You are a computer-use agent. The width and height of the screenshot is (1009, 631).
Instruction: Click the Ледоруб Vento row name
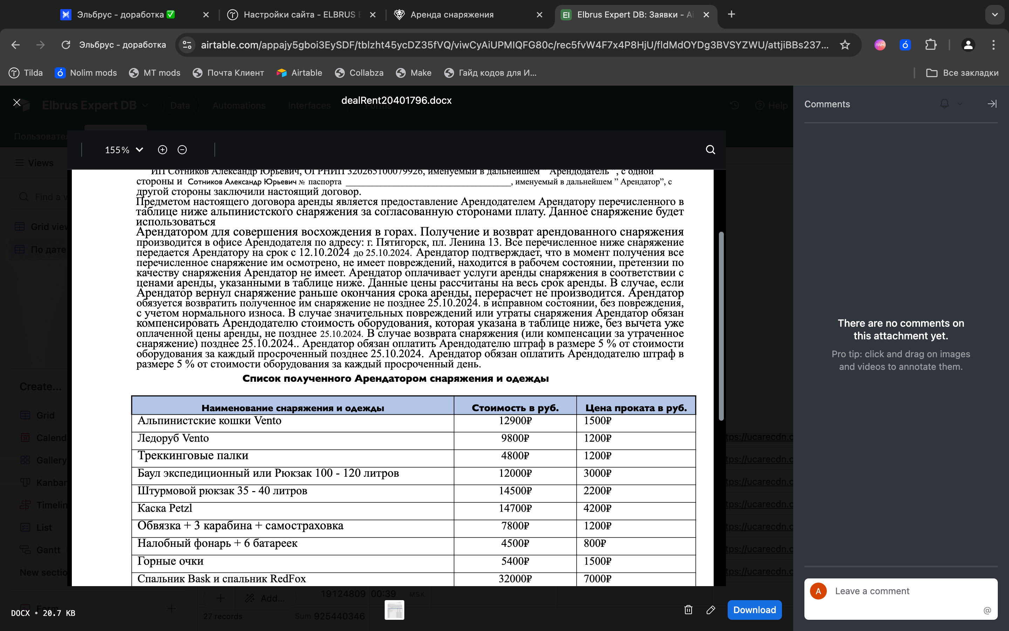click(x=173, y=438)
